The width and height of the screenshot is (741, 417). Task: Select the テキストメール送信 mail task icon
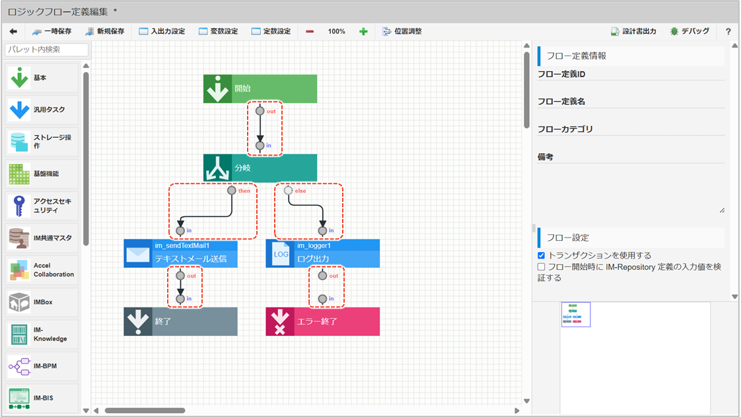click(x=138, y=253)
